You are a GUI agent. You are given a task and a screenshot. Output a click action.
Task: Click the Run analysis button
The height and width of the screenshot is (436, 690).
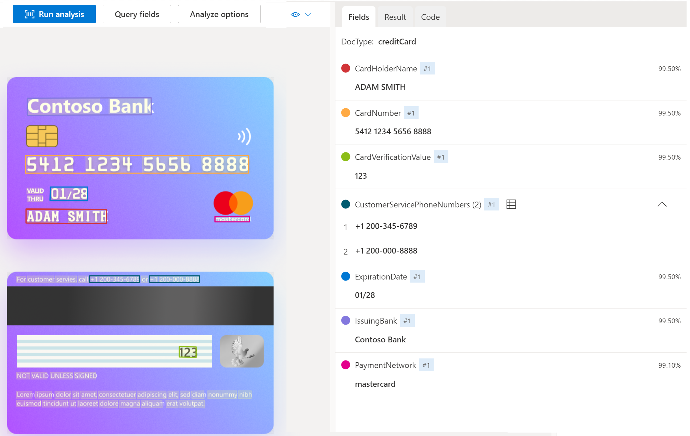[x=54, y=14]
